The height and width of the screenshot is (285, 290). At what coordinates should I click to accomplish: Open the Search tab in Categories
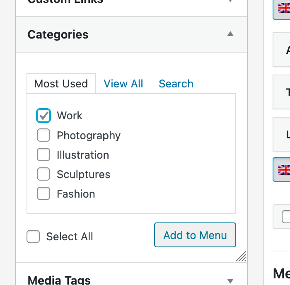tap(176, 84)
